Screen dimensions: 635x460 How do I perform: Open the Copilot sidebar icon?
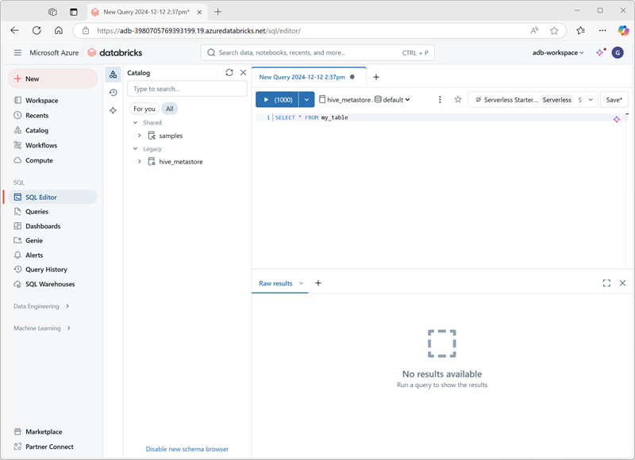623,30
